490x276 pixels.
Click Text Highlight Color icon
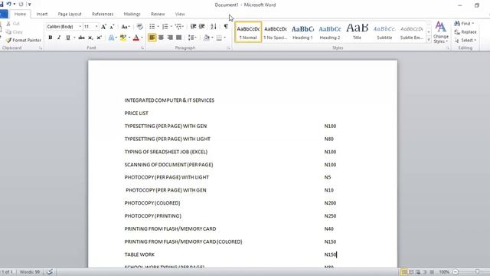(x=123, y=38)
